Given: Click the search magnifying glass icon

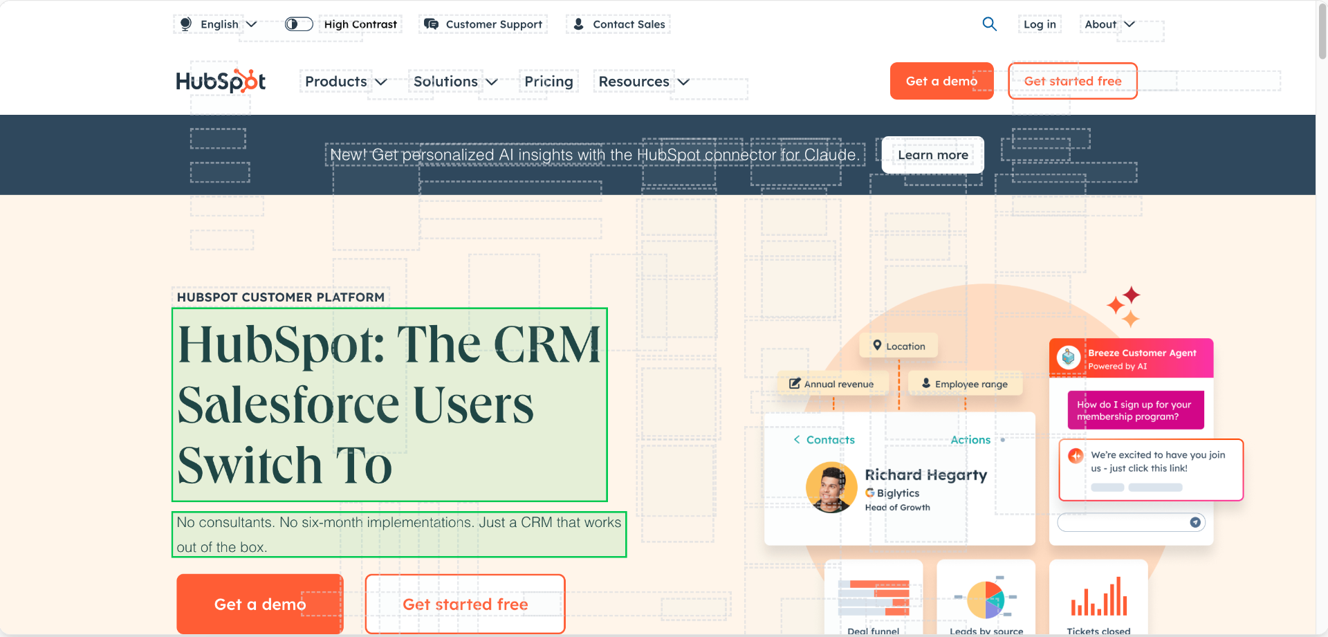Looking at the screenshot, I should point(989,24).
